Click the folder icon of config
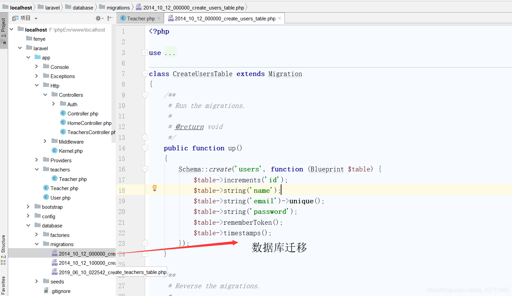Screen dimensions: 512x296 38,216
